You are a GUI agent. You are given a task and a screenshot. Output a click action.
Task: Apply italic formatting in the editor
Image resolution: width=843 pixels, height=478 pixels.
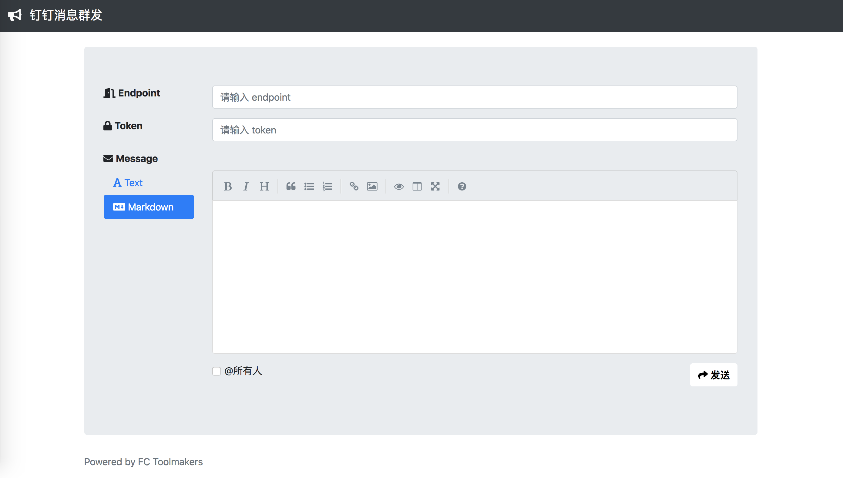[246, 187]
